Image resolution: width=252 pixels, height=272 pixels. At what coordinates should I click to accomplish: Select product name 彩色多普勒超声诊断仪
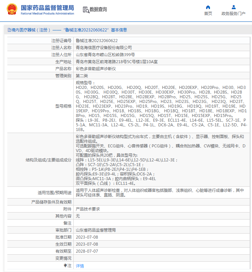point(96,69)
